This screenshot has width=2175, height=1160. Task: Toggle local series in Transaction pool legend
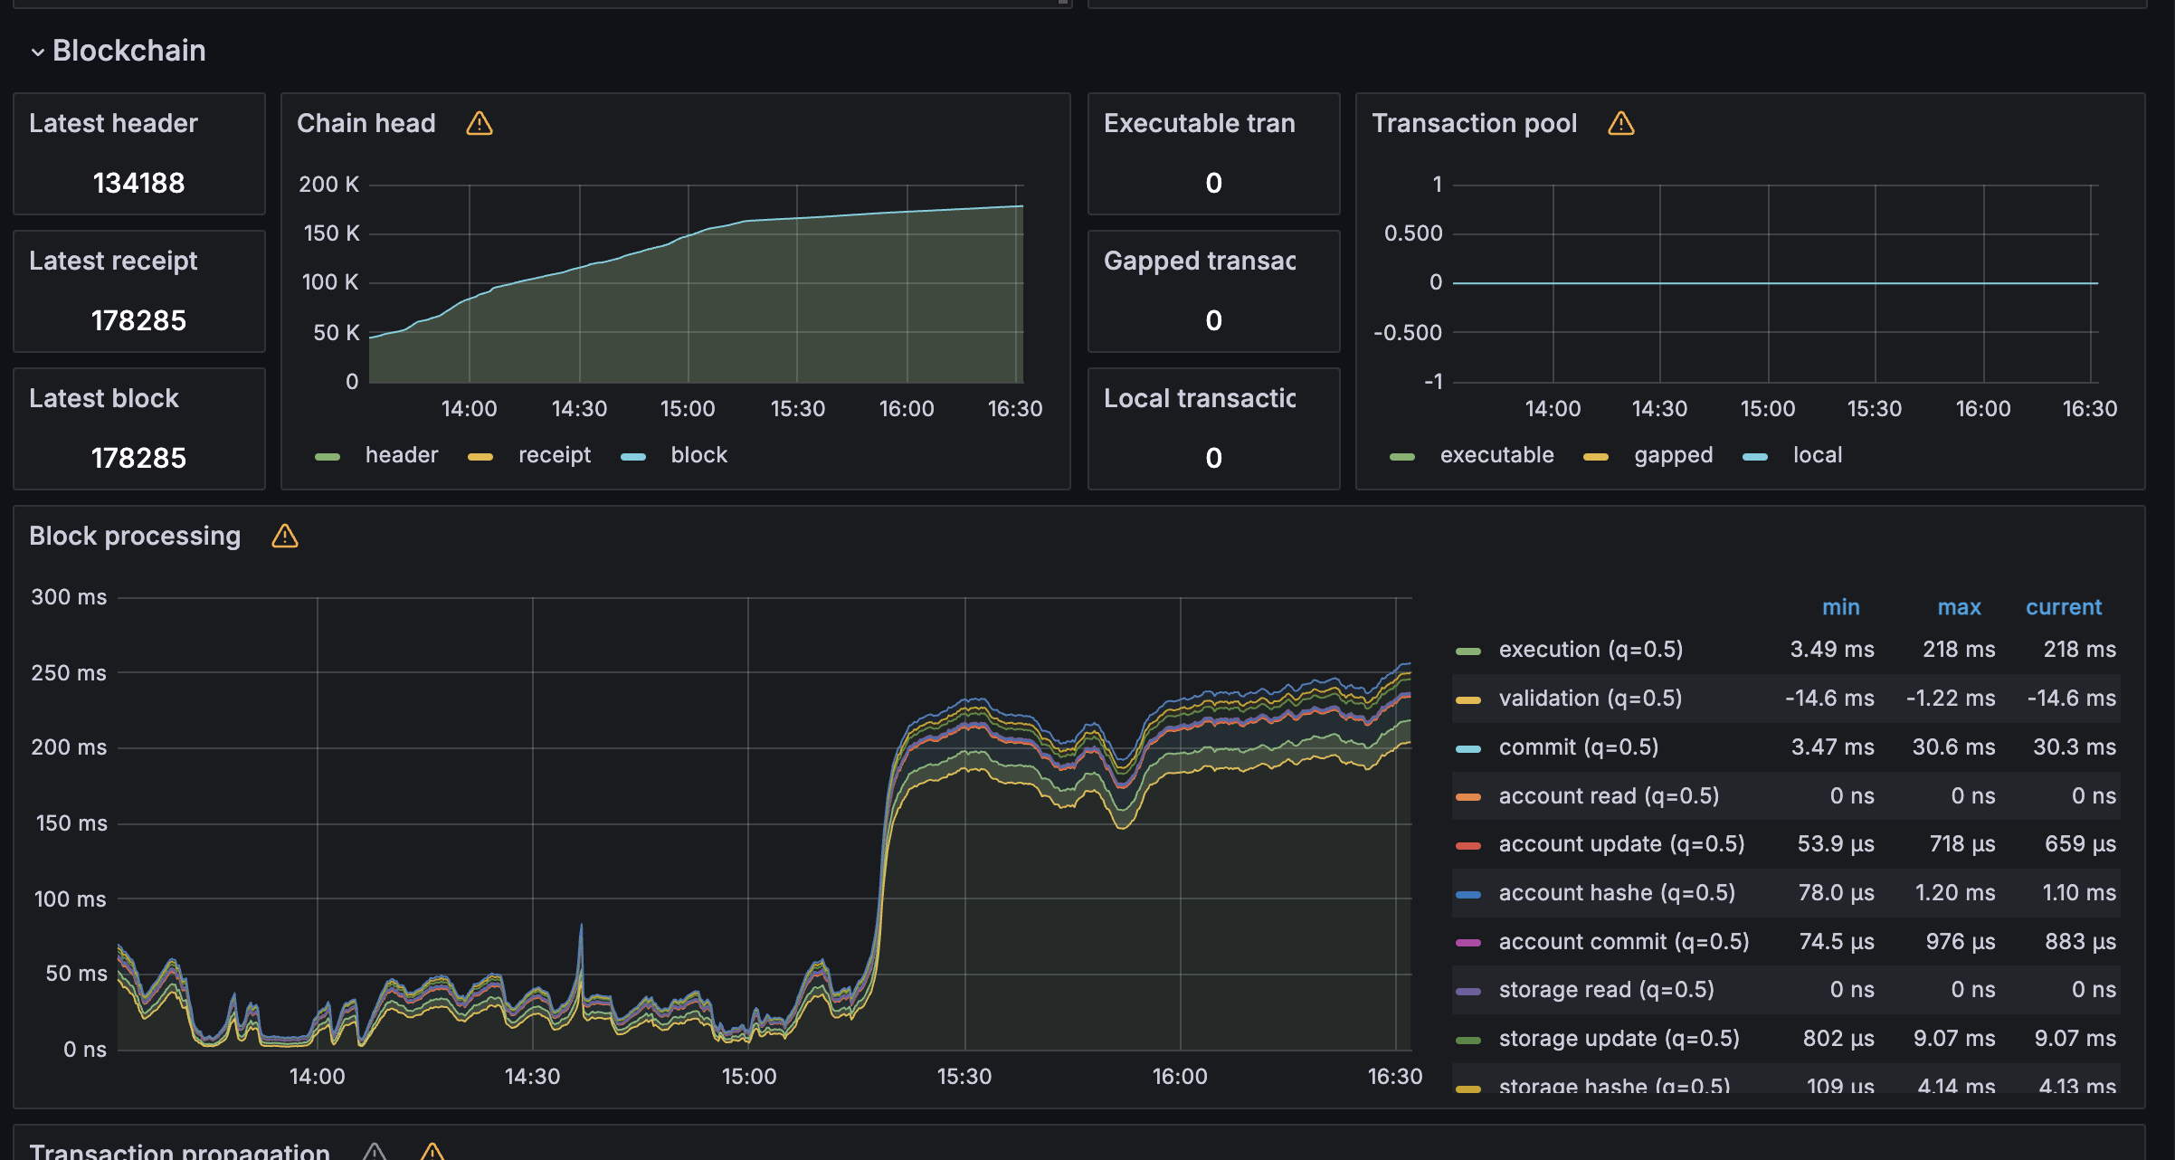click(1817, 455)
